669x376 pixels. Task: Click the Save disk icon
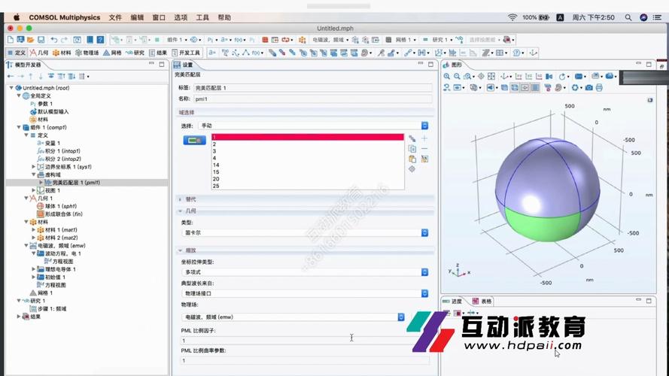[41, 40]
